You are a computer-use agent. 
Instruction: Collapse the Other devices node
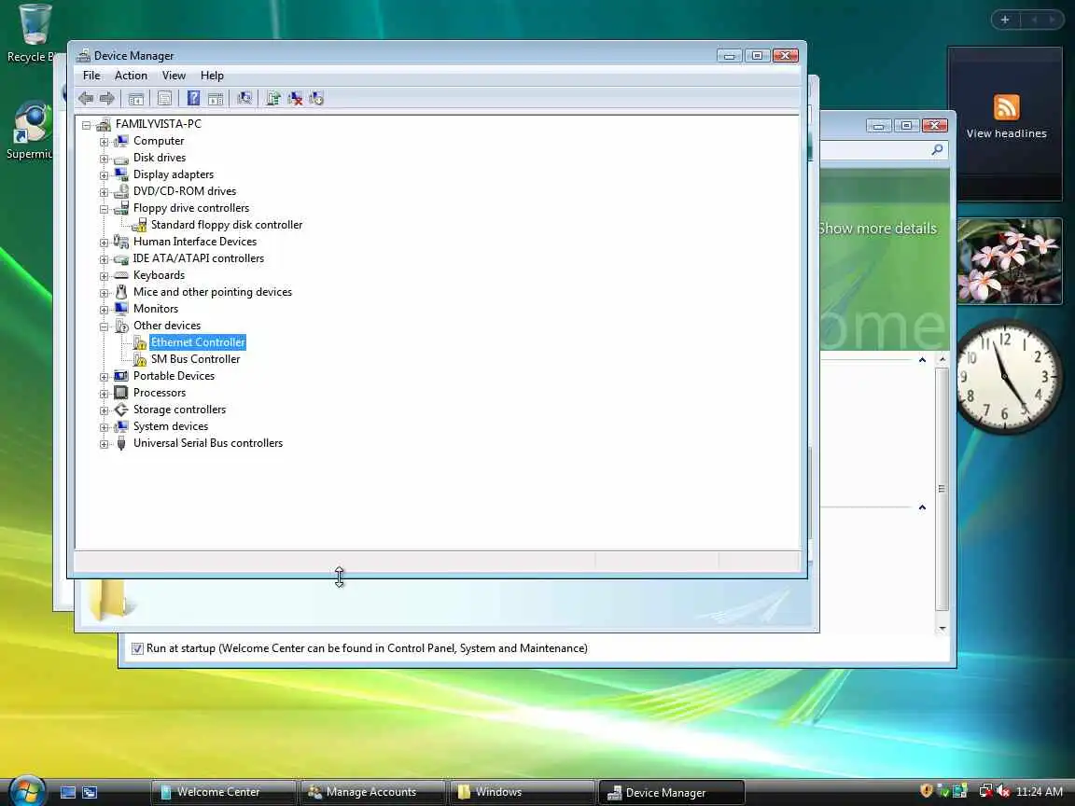(x=105, y=327)
